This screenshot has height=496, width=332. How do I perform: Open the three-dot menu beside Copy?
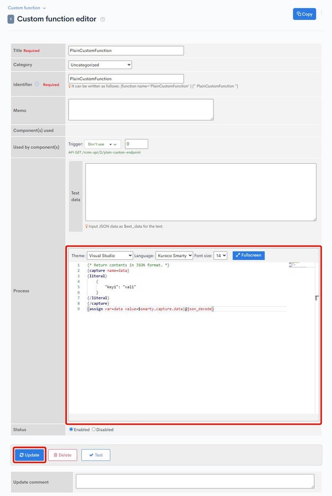pyautogui.click(x=321, y=14)
